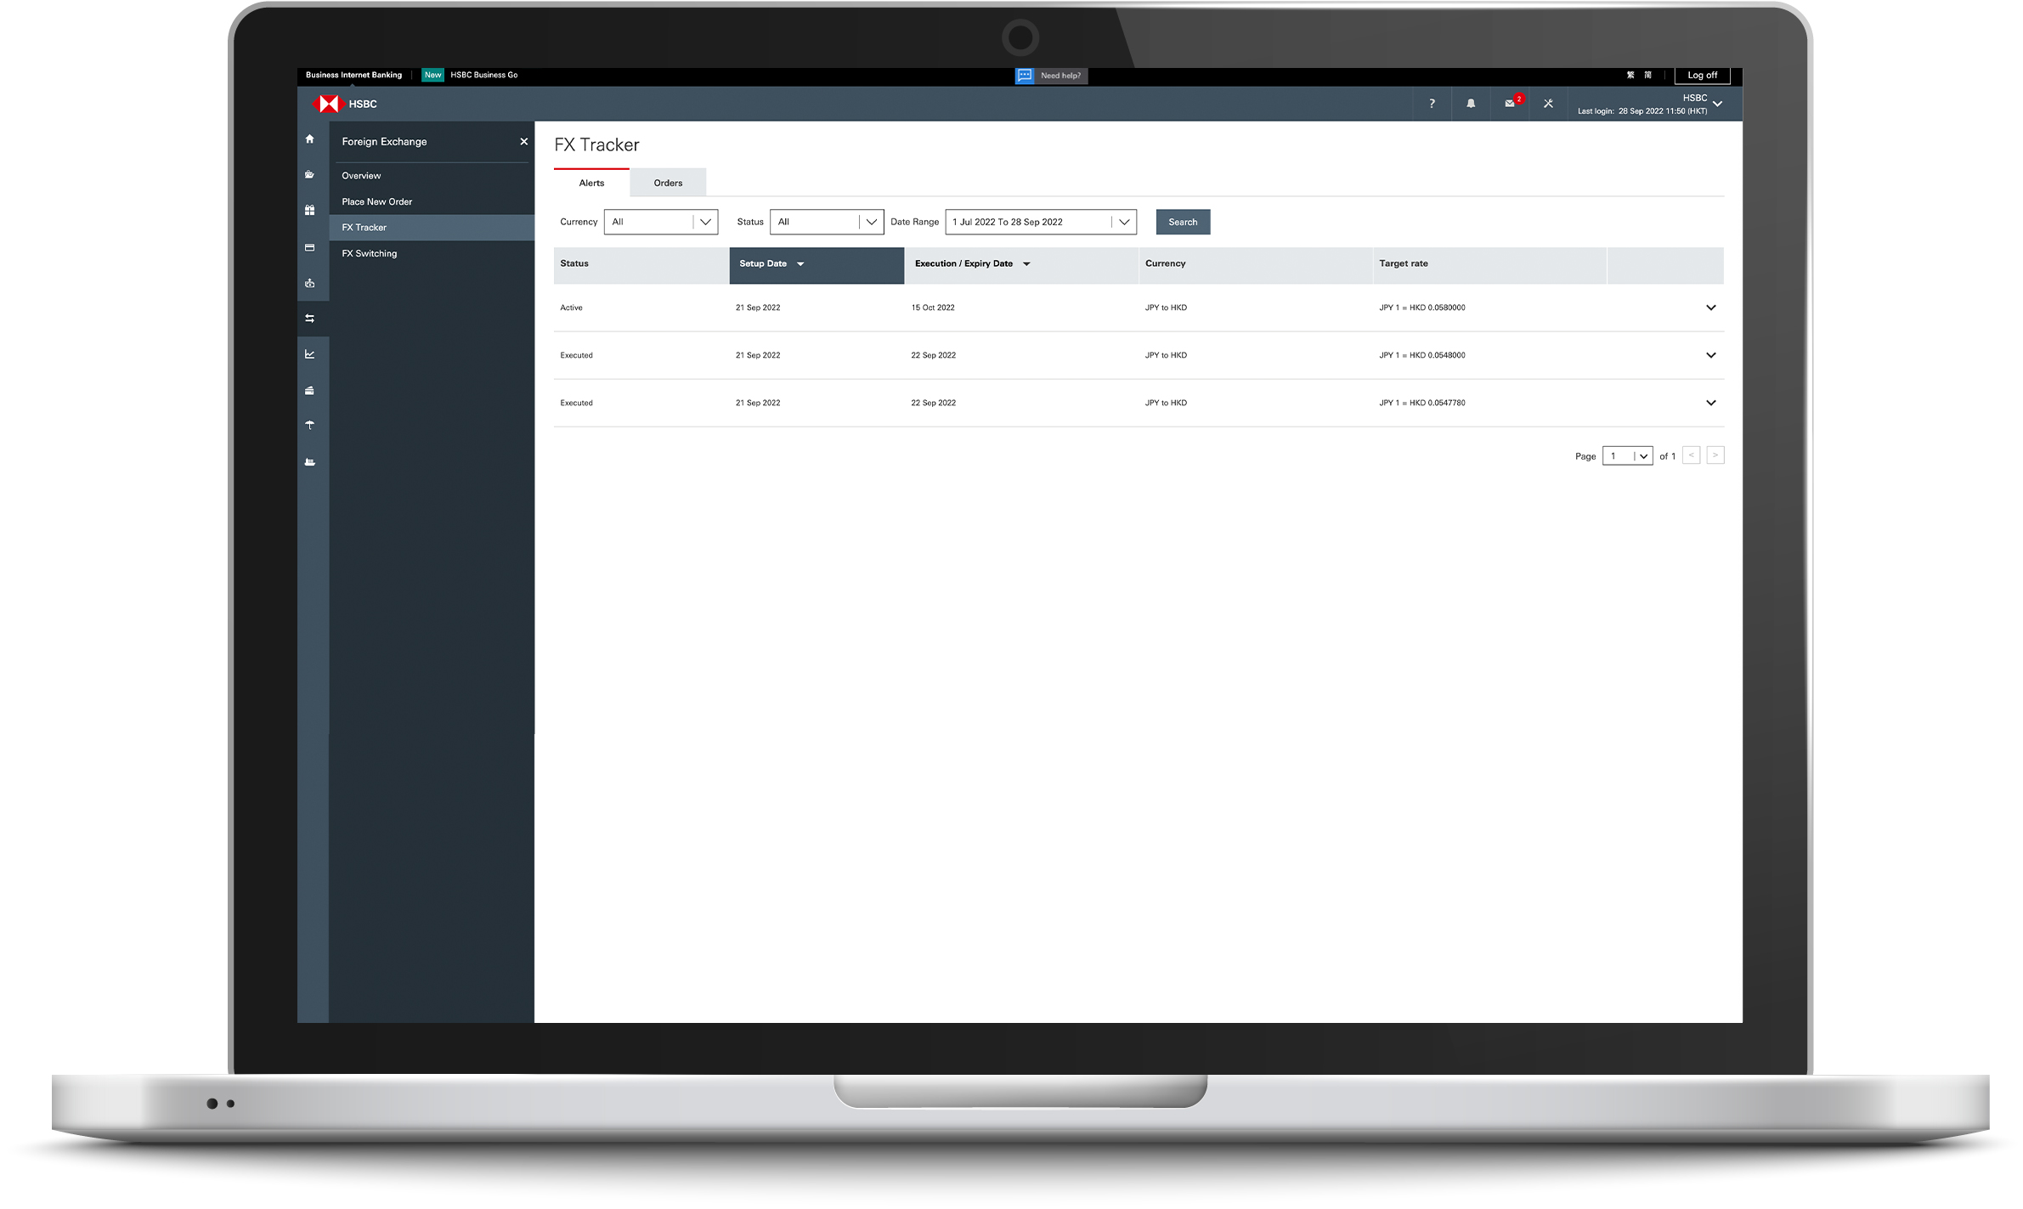Click the Need help chat icon
2023x1209 pixels.
click(x=1025, y=76)
